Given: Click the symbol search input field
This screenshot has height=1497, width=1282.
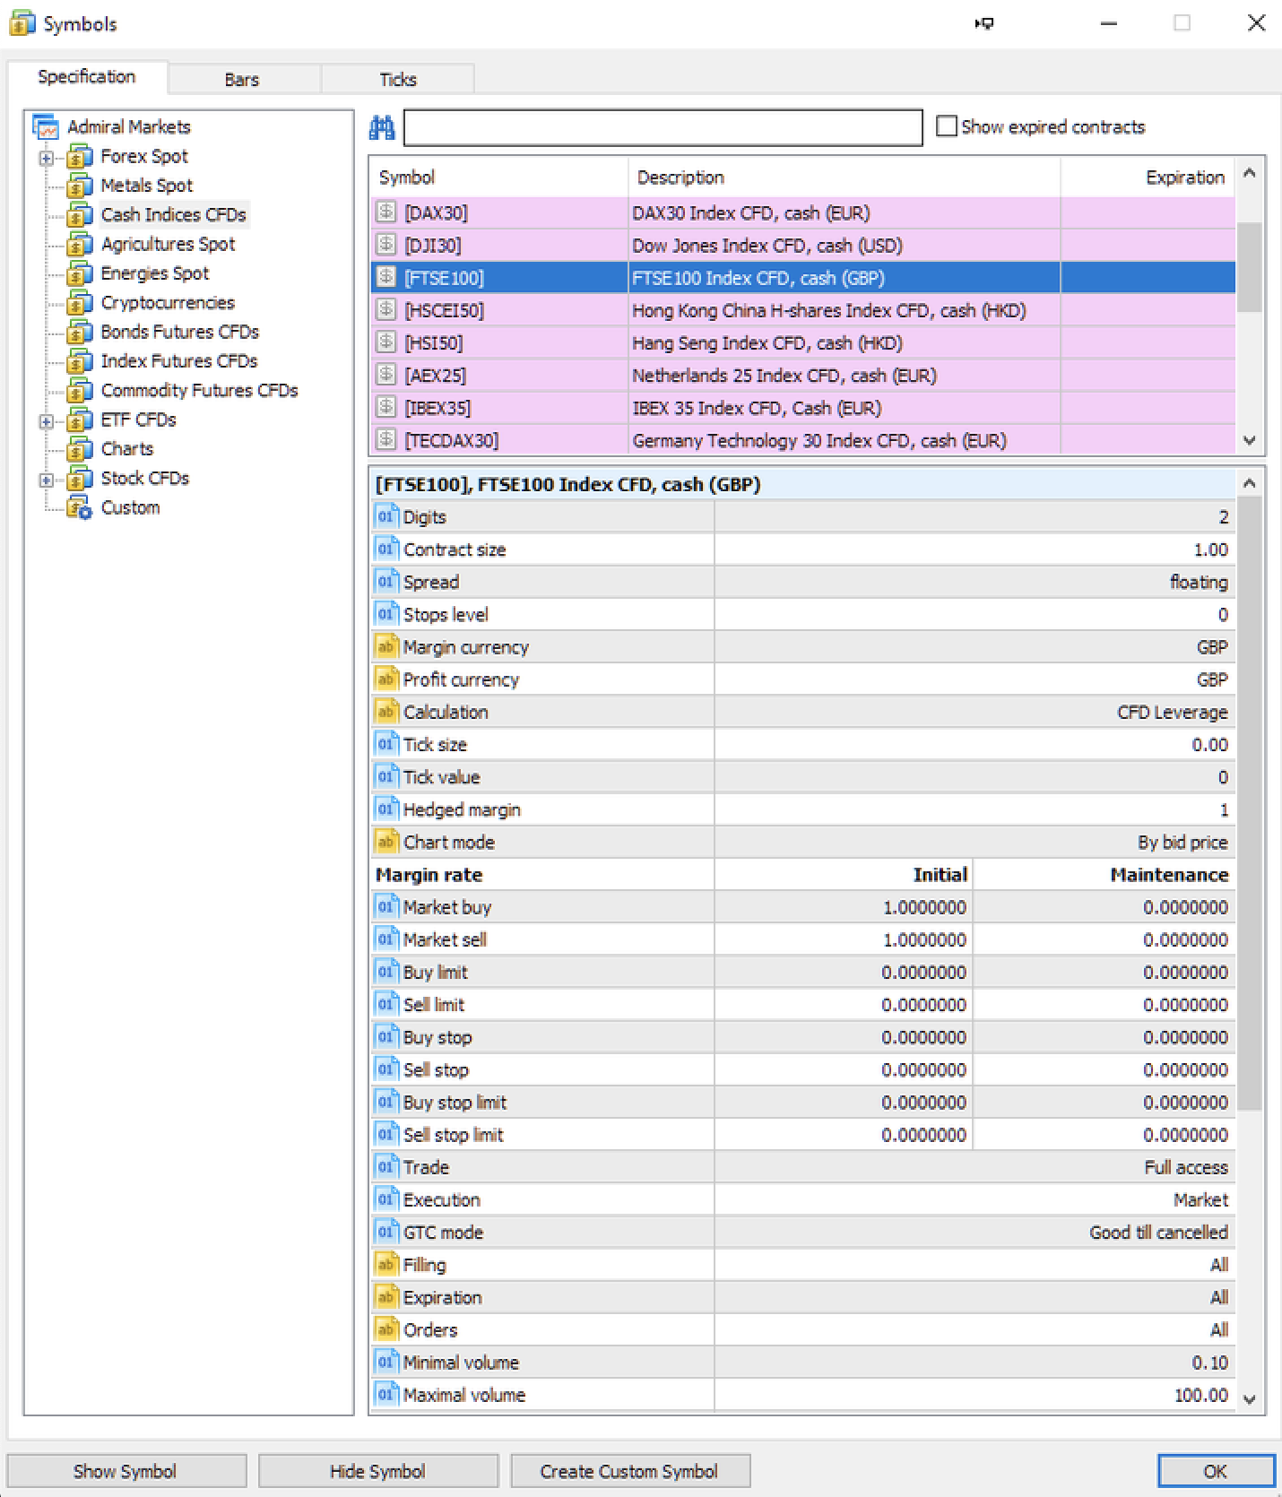Looking at the screenshot, I should point(663,127).
